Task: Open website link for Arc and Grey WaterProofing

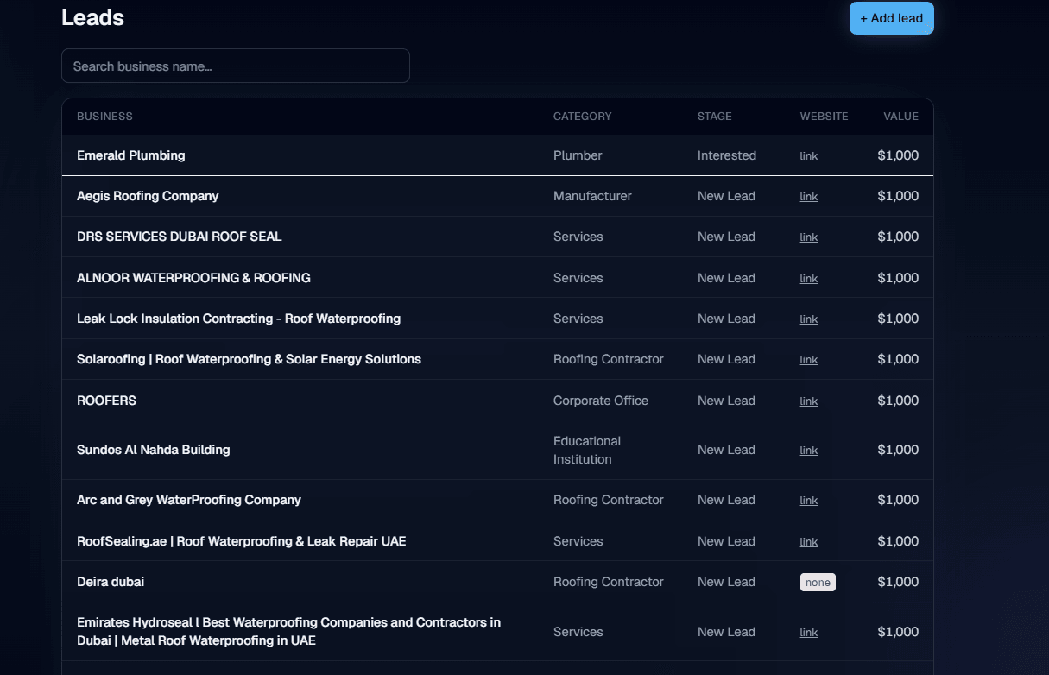Action: tap(809, 501)
